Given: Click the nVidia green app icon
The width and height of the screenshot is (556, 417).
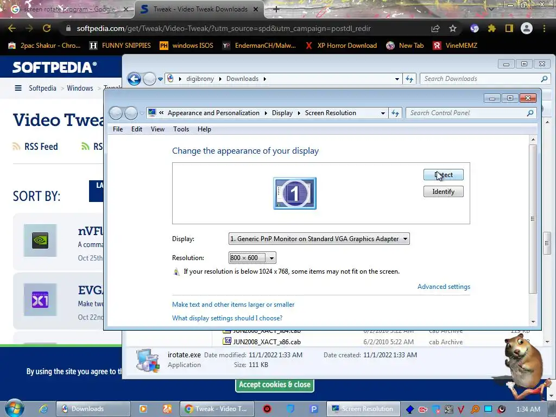Looking at the screenshot, I should pos(40,241).
